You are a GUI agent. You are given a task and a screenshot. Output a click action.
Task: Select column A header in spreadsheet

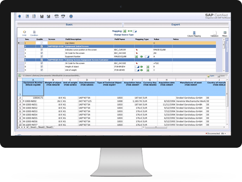(33, 80)
